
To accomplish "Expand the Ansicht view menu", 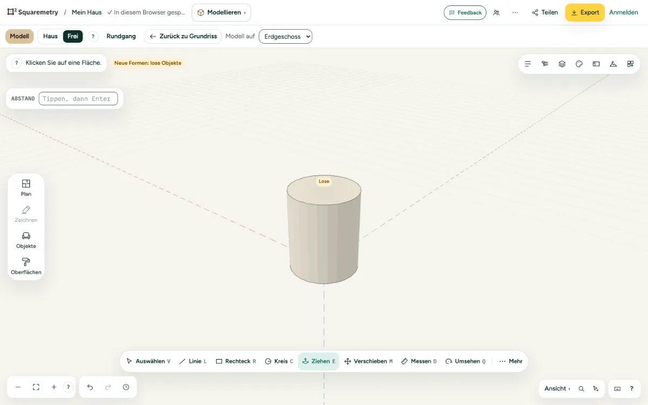I will pos(557,389).
